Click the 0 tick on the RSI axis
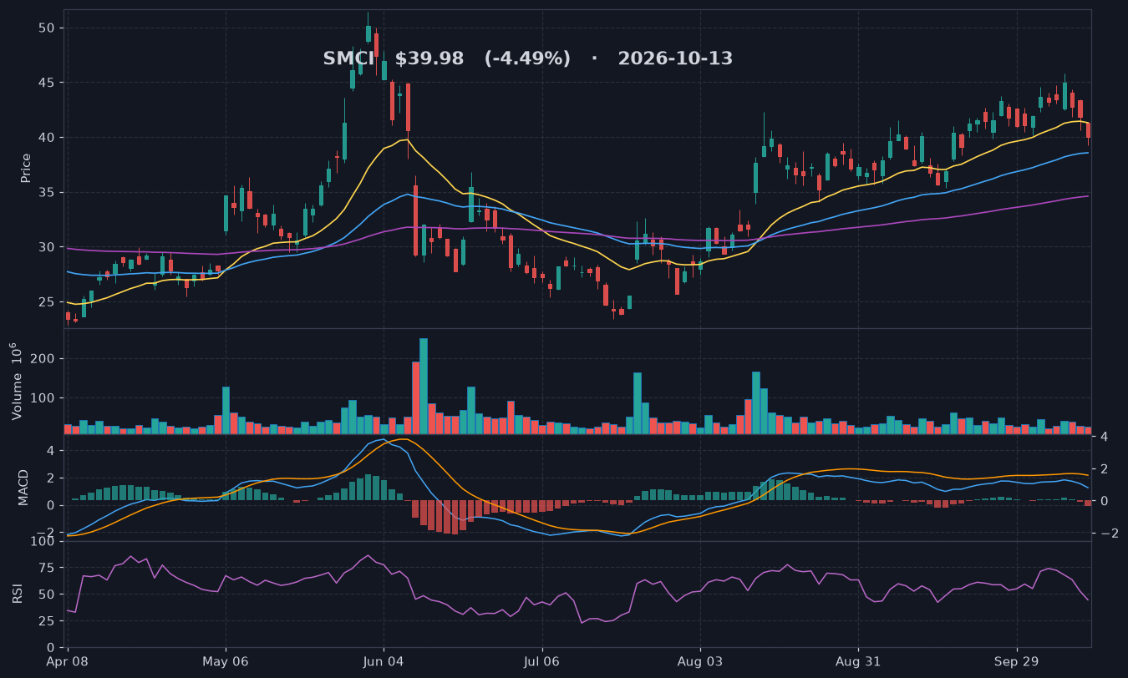Viewport: 1128px width, 678px height. coord(51,648)
